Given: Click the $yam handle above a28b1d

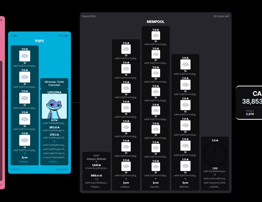Looking at the screenshot, I should coord(126,183).
